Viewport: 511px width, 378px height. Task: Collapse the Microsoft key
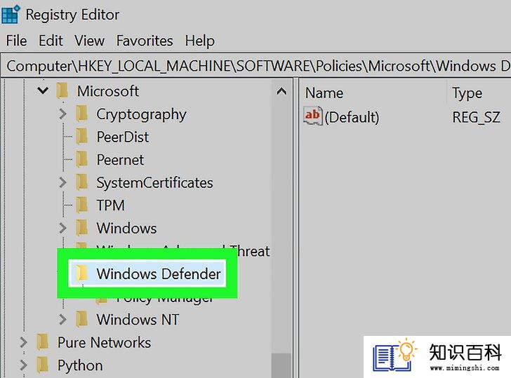point(43,90)
